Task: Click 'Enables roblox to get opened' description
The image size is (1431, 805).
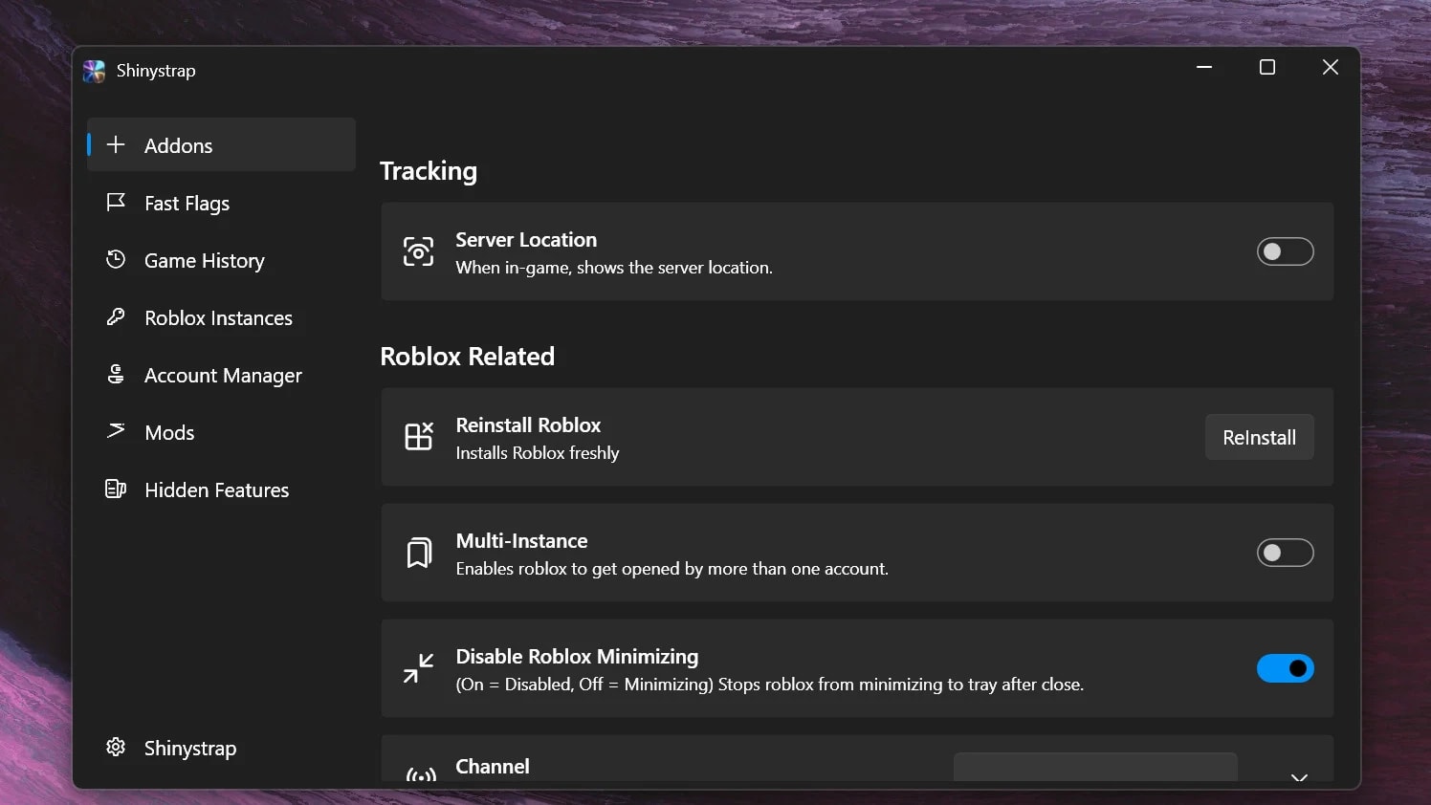Action: (x=671, y=569)
